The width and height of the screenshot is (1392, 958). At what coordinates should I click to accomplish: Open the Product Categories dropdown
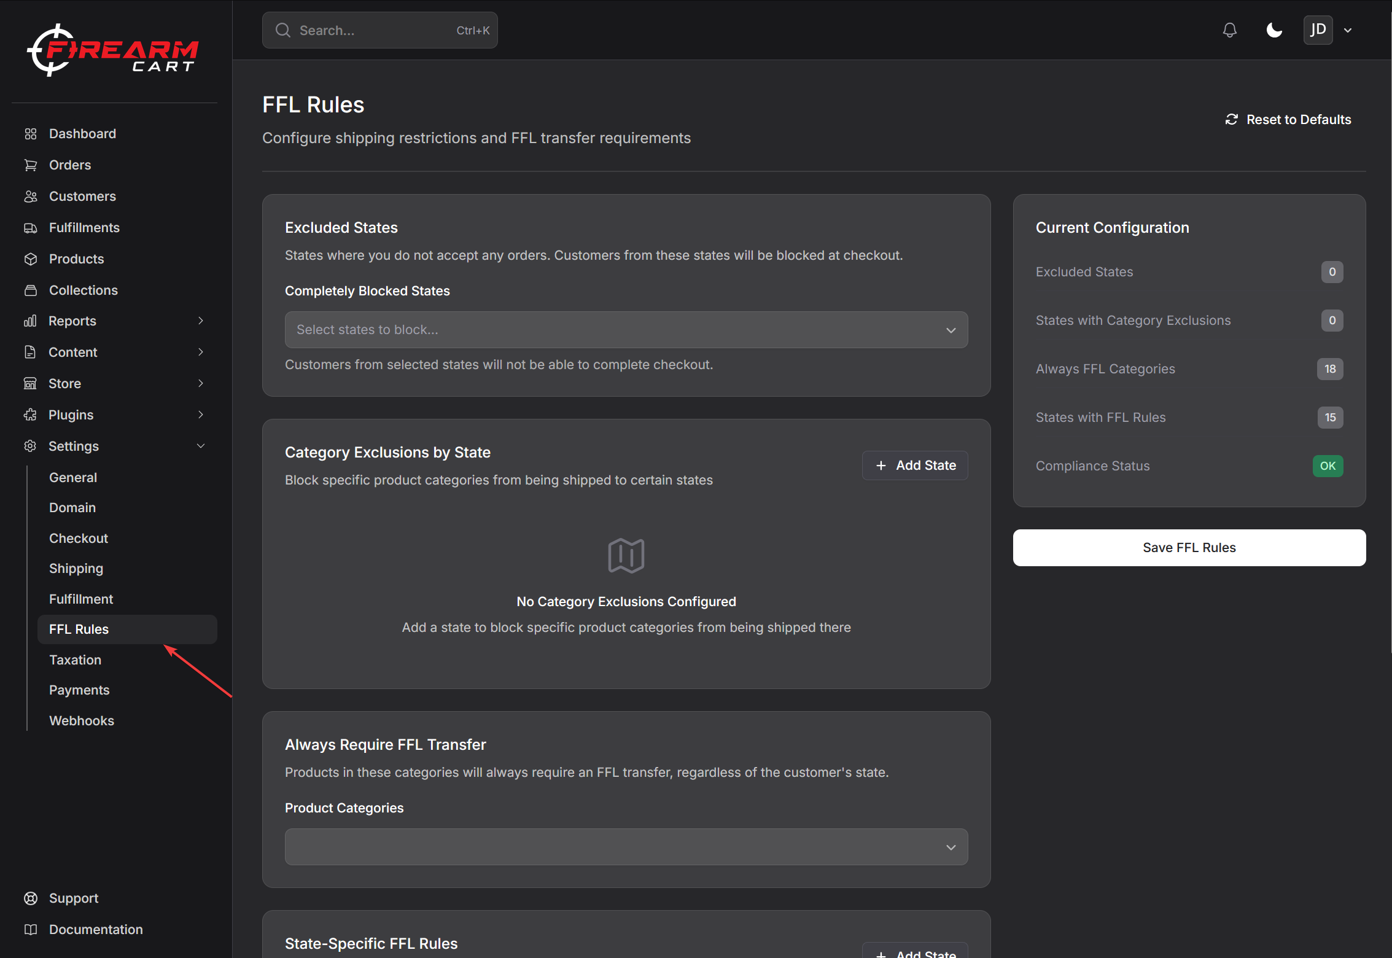coord(626,847)
